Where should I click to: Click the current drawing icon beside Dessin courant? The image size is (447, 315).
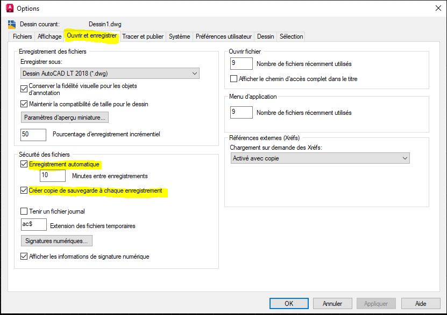12,25
